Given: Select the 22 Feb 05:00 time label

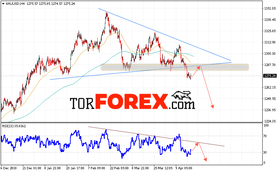Looking at the screenshot, I should [x=119, y=168].
